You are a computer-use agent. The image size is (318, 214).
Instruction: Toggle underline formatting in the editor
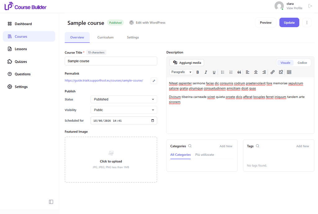coord(214,72)
